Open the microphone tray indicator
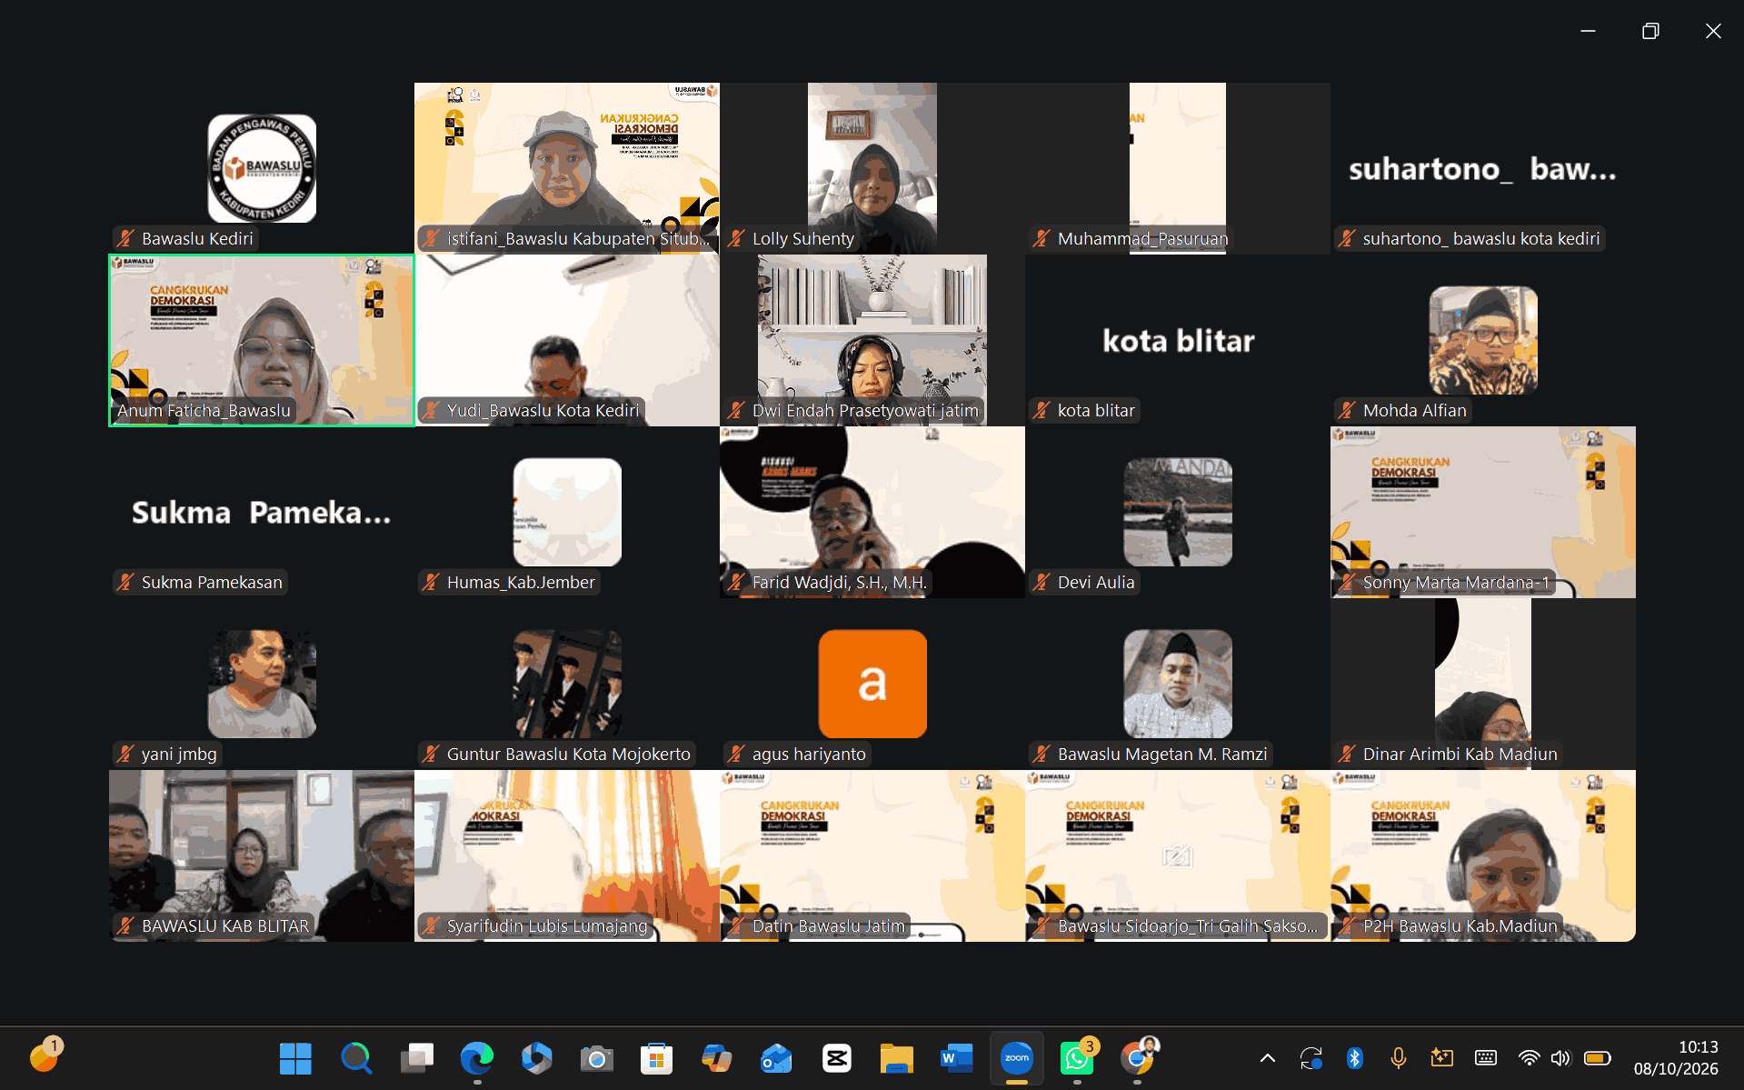1744x1090 pixels. coord(1398,1058)
